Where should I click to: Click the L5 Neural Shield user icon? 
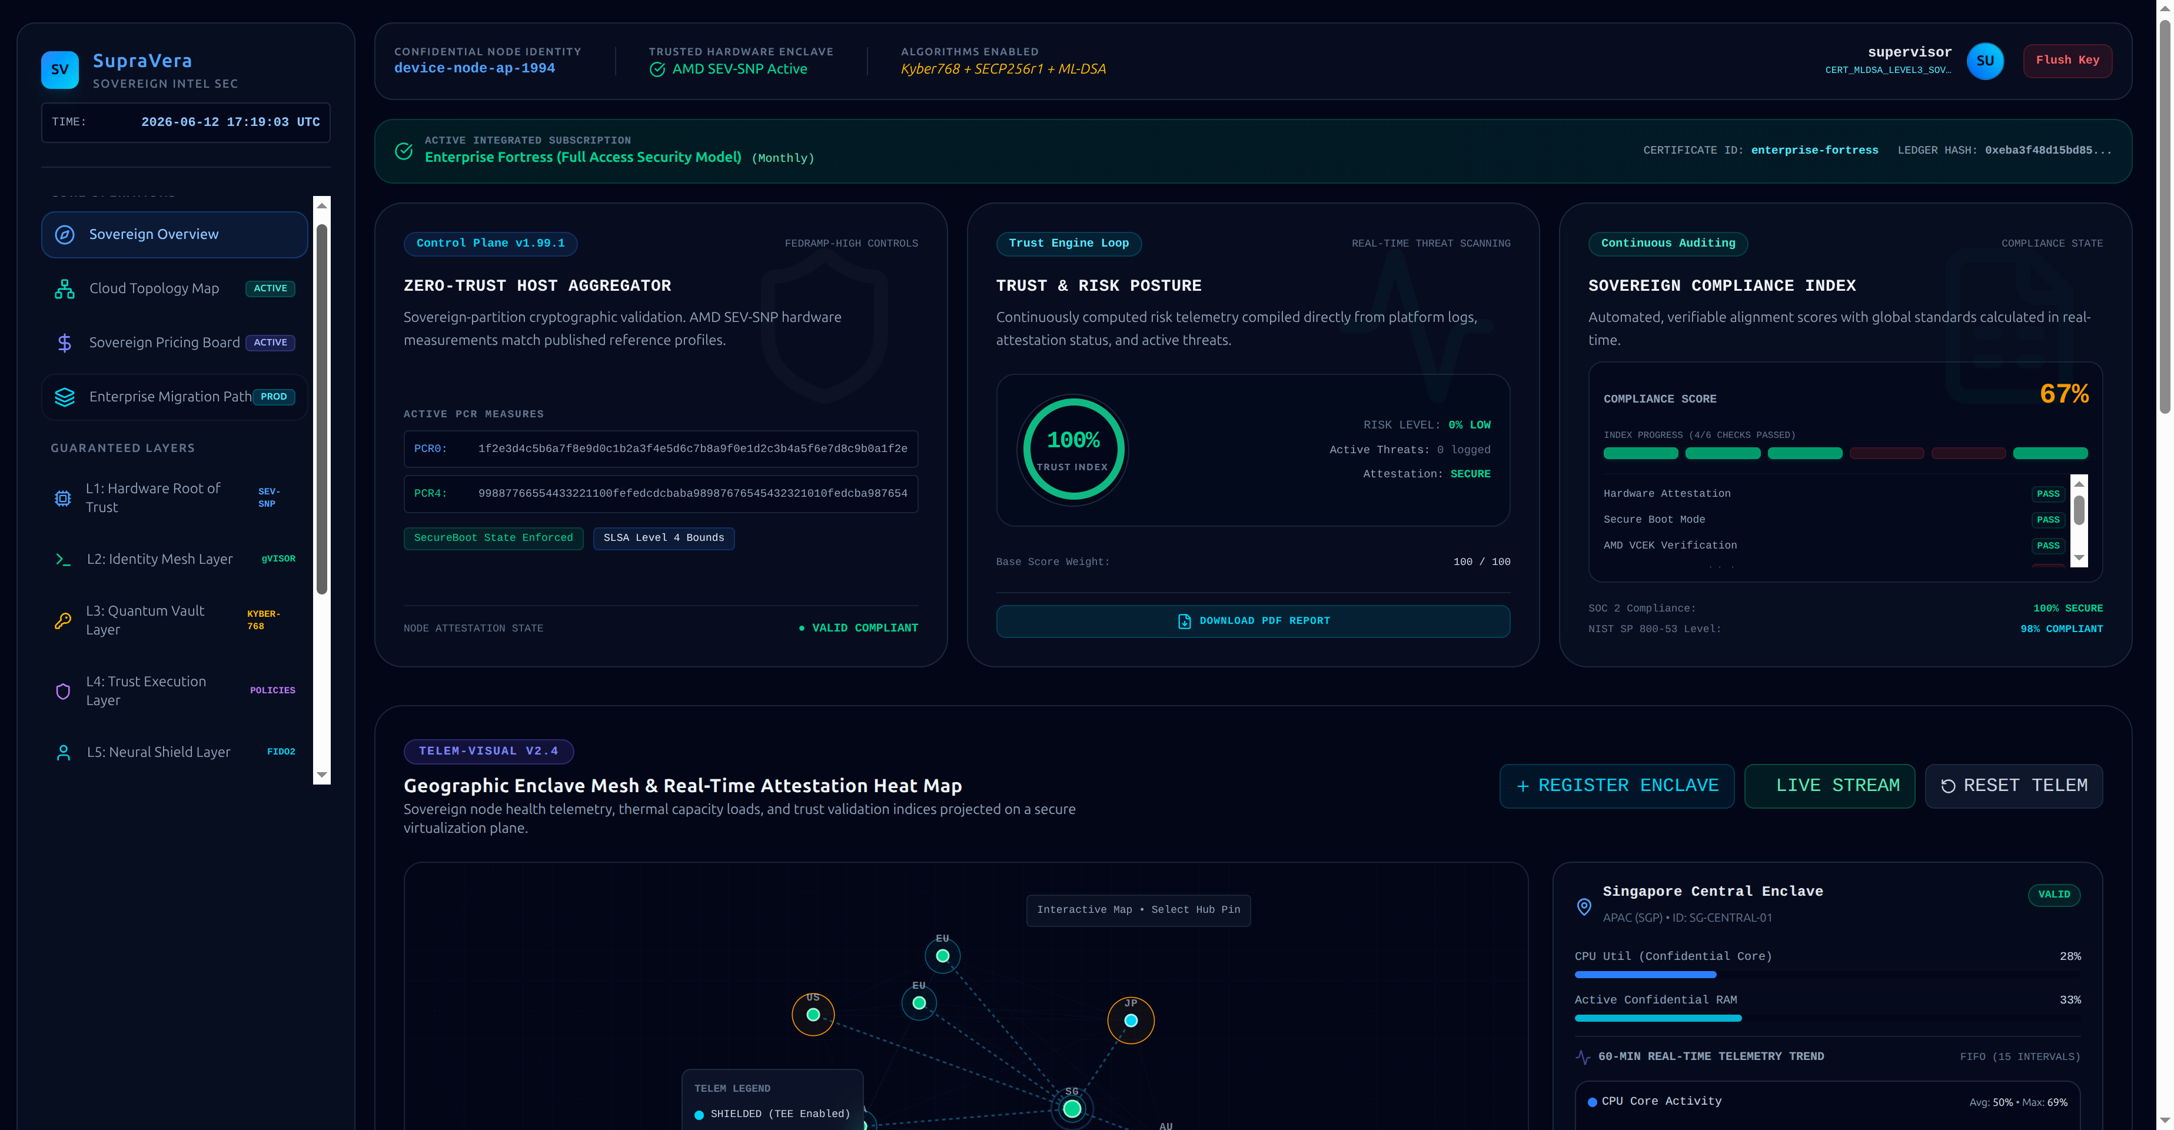(x=64, y=753)
